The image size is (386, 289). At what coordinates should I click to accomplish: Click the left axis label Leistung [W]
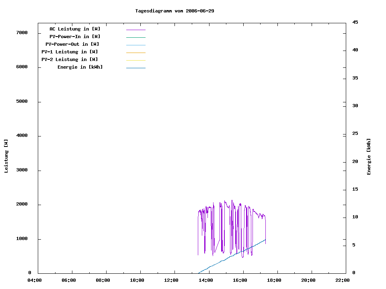point(6,156)
